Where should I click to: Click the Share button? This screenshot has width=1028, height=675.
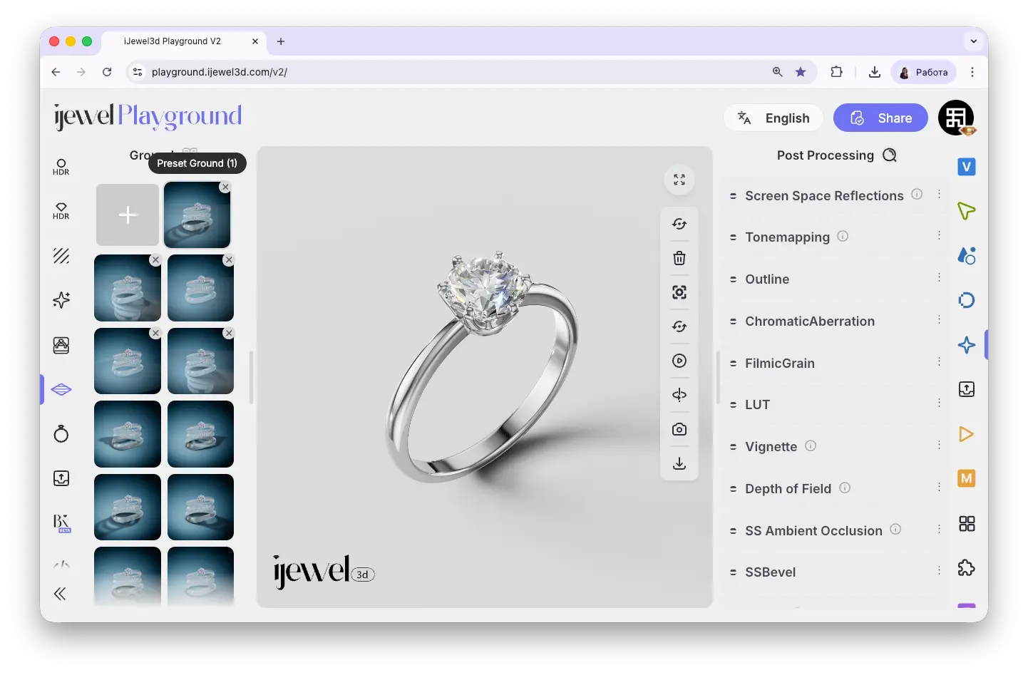tap(880, 118)
